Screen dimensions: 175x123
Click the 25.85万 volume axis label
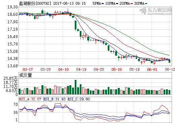tap(10, 79)
